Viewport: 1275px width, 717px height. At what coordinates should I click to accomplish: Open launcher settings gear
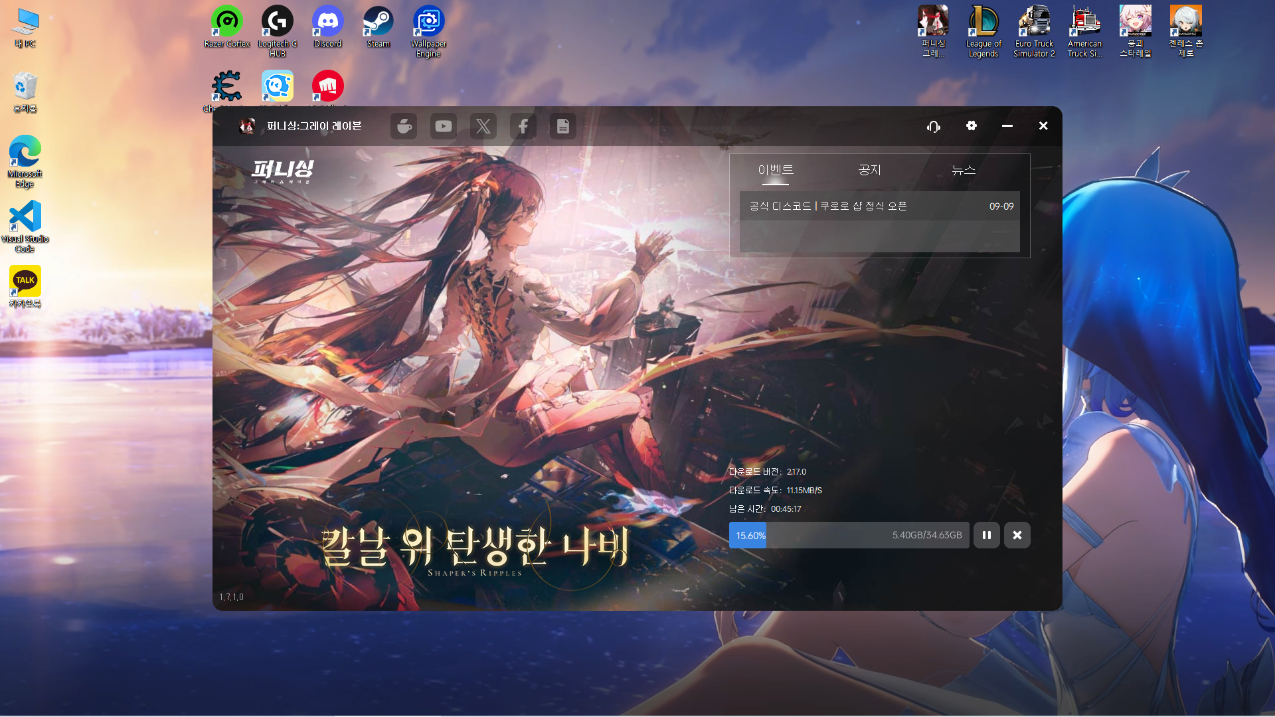972,125
